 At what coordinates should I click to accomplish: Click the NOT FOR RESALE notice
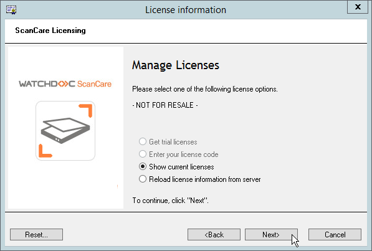click(165, 105)
